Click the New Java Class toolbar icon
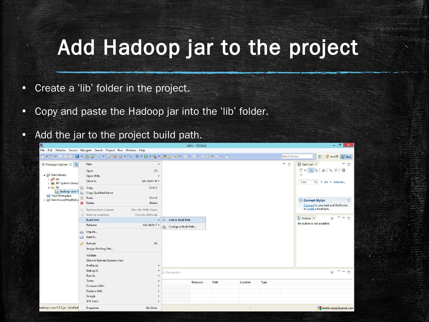The width and height of the screenshot is (429, 322). (x=121, y=157)
